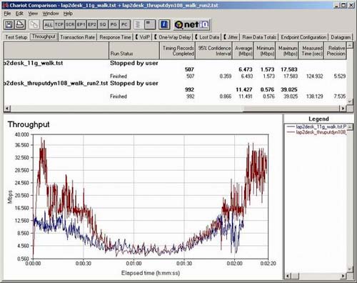
Task: Click the blue information icon button
Action: (x=164, y=24)
